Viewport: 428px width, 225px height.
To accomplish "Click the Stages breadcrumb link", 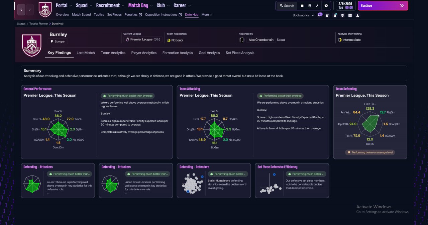I will 21,24.
